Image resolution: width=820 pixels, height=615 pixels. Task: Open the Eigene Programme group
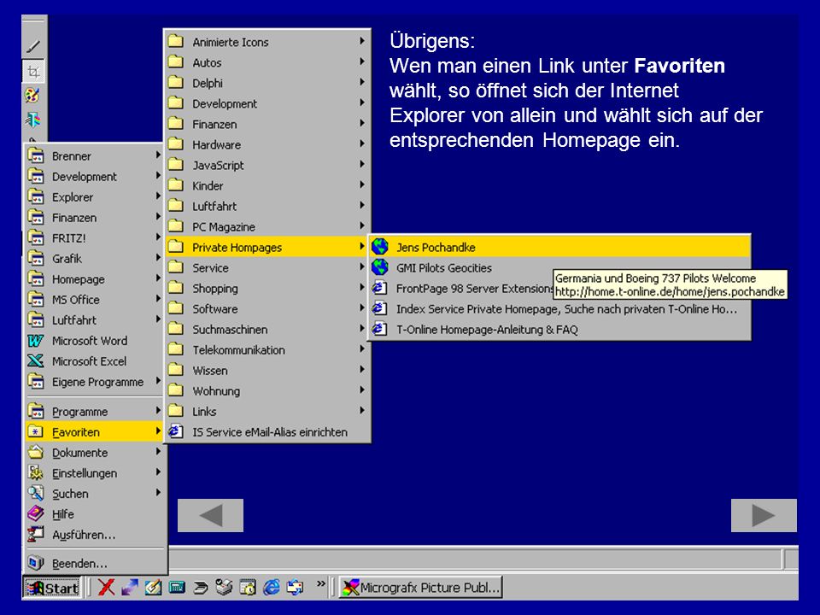(x=95, y=382)
